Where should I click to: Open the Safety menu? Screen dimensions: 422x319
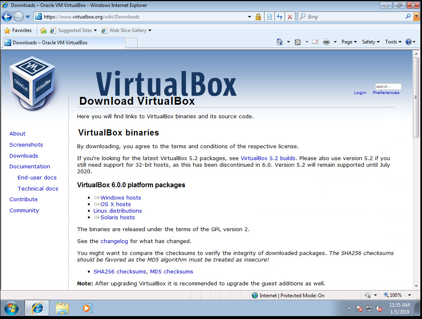point(371,42)
